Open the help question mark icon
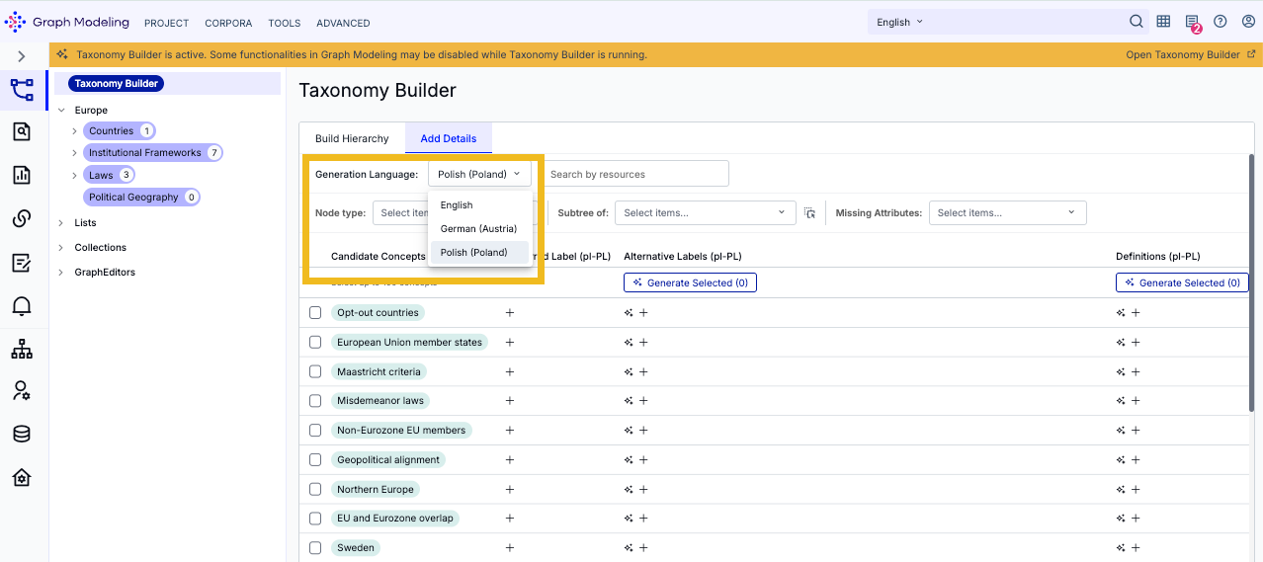This screenshot has width=1263, height=562. pyautogui.click(x=1221, y=22)
